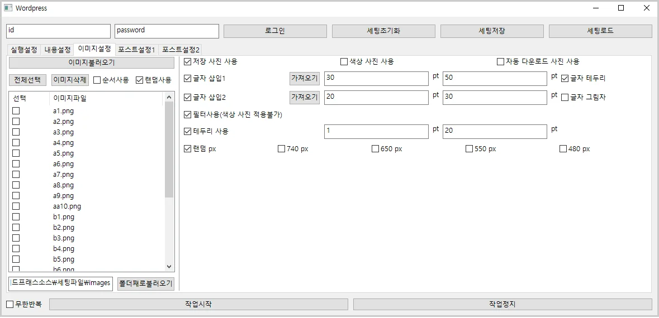Check the box for a5.png
This screenshot has height=318, width=659.
point(16,153)
